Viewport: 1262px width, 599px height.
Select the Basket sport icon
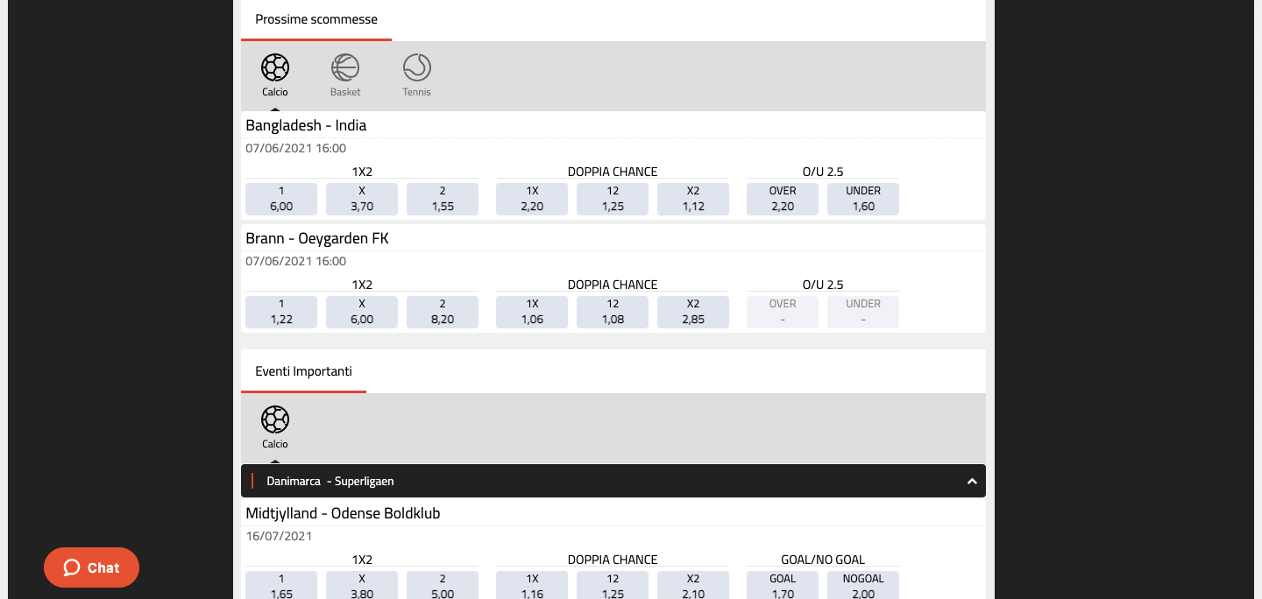click(345, 68)
